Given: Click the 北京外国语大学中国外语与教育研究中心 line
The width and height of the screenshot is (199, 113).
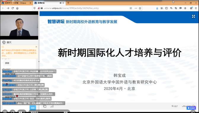Looking at the screenshot, I should [120, 82].
